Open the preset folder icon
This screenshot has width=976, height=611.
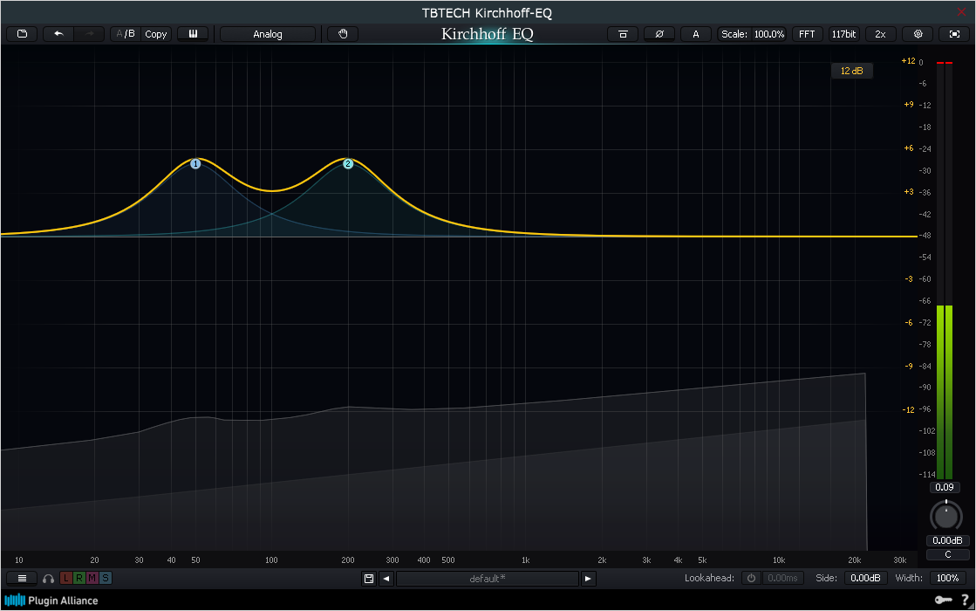pyautogui.click(x=23, y=34)
